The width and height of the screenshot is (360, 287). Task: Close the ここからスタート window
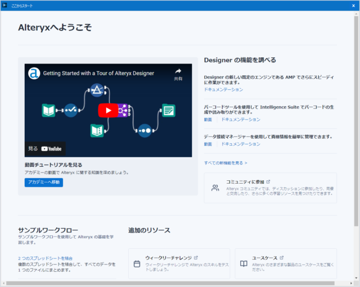pos(354,6)
